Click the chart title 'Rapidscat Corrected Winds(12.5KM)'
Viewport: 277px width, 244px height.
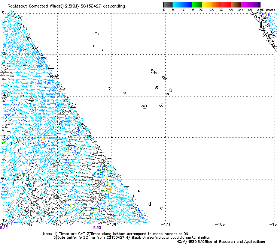coord(43,6)
